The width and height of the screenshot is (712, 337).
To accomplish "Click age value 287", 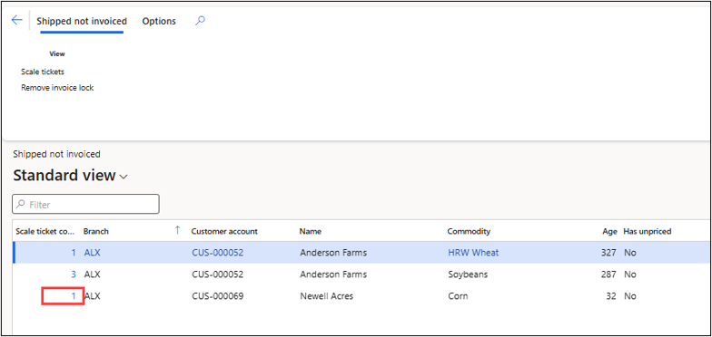I will [608, 274].
